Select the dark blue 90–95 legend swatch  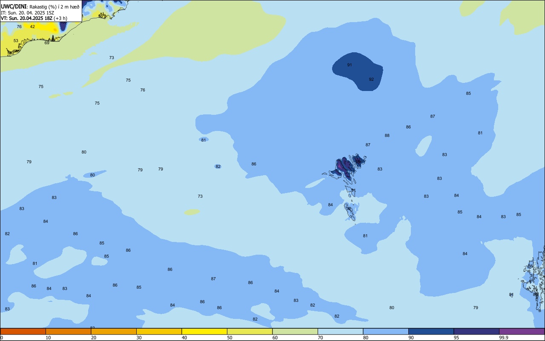pos(431,331)
